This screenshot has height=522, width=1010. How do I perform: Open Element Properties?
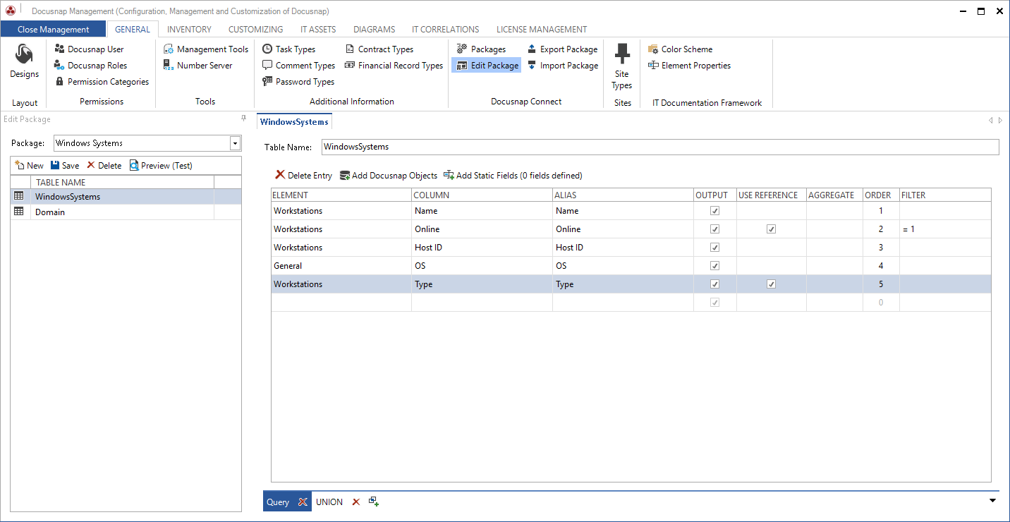pyautogui.click(x=689, y=66)
